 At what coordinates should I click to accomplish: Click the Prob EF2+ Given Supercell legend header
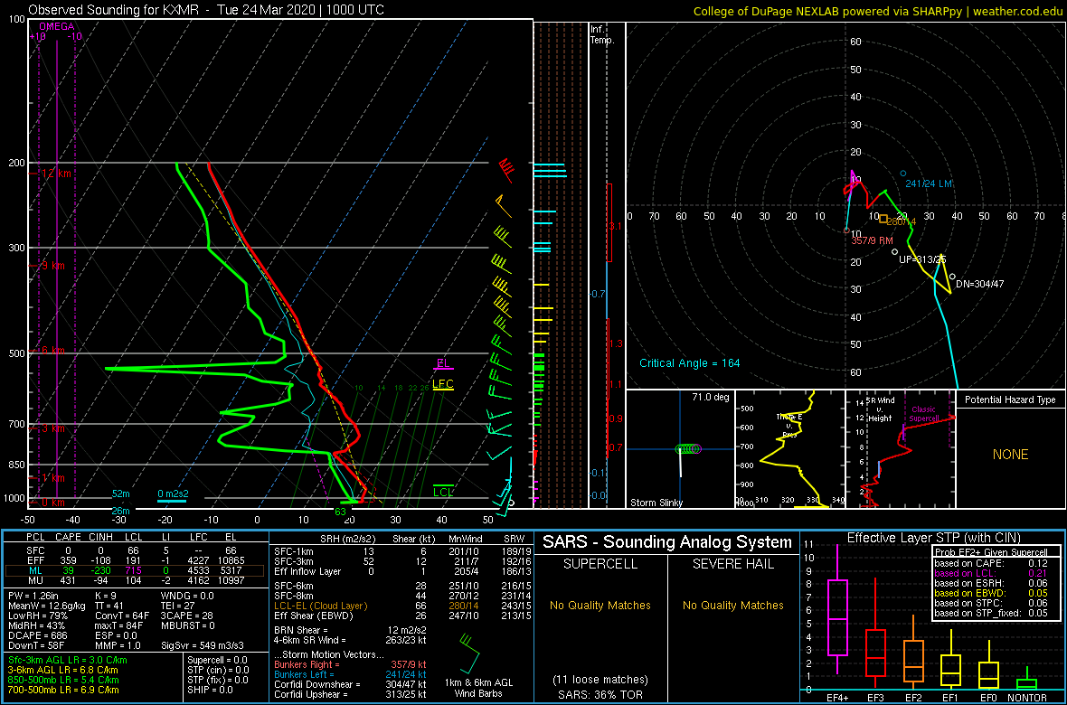[x=990, y=552]
